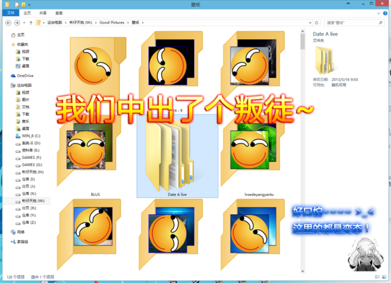Click Good Pictures breadcrumb in address bar
391x283 pixels.
pos(112,22)
